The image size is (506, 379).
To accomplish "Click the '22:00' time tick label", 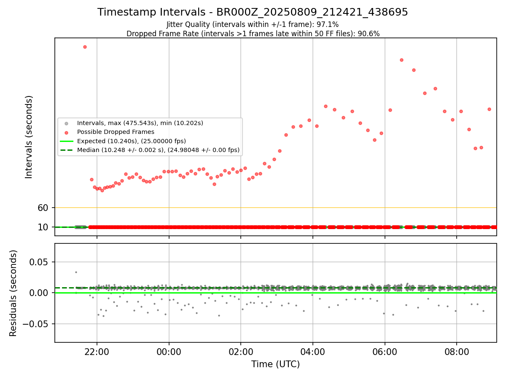I will coord(97,351).
